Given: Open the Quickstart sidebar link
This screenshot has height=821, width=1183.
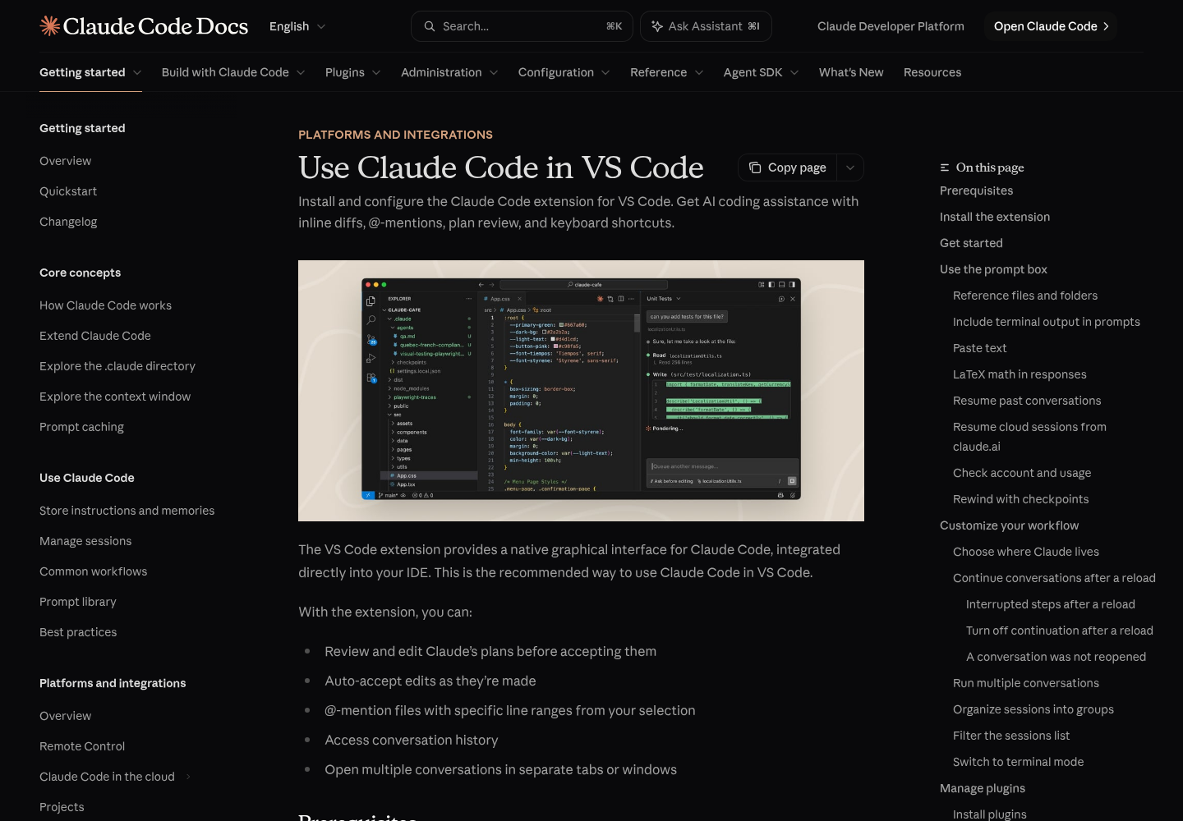Looking at the screenshot, I should coord(68,191).
